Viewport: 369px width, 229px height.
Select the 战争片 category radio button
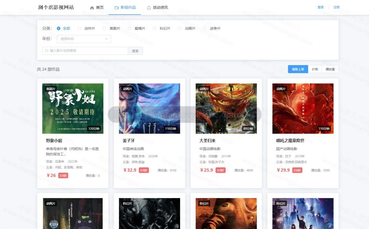coord(205,28)
